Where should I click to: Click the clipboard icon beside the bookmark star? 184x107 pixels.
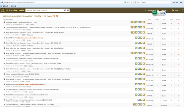click(x=177, y=2)
